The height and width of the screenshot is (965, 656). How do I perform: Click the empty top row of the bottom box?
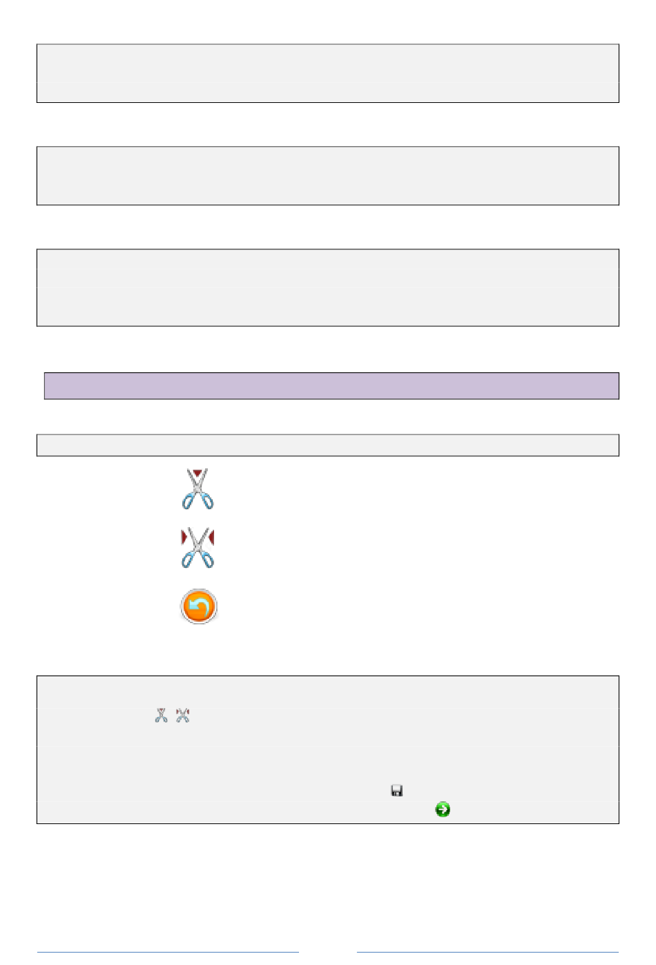click(327, 691)
